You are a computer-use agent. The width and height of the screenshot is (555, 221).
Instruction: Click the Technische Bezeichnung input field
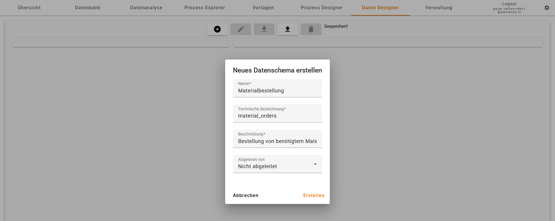click(x=277, y=116)
